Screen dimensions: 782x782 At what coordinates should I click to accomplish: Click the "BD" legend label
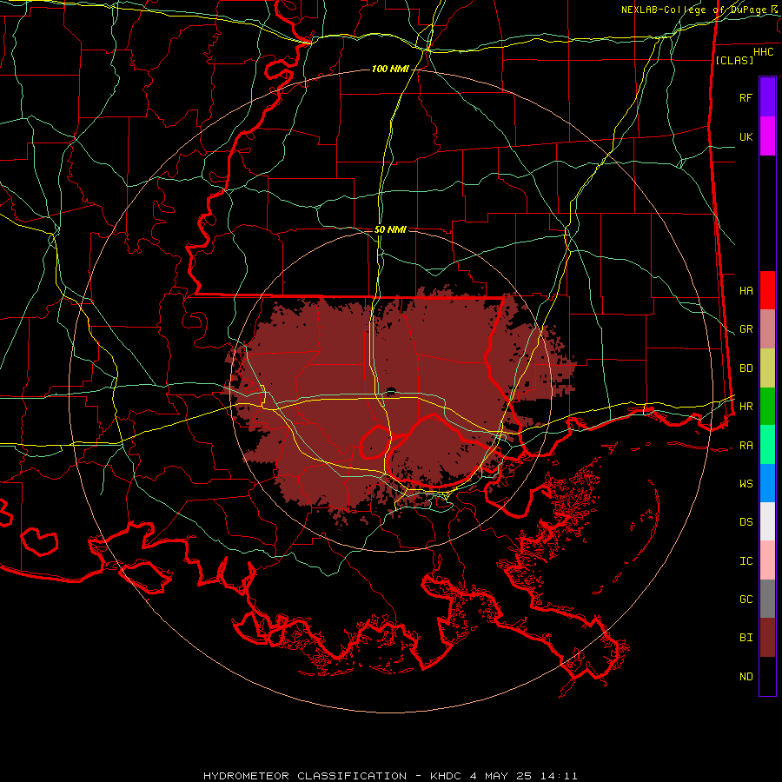coord(746,368)
